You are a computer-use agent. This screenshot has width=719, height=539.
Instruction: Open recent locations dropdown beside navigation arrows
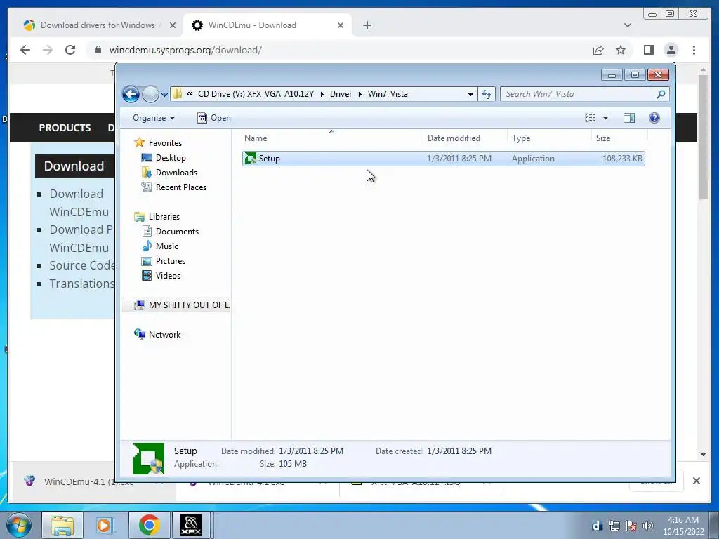coord(164,95)
